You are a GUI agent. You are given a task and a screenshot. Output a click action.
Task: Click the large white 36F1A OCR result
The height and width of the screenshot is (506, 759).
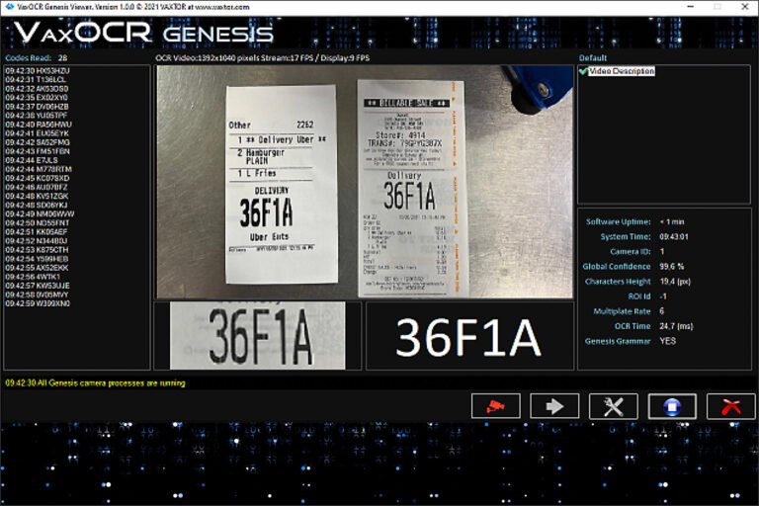[x=468, y=337]
